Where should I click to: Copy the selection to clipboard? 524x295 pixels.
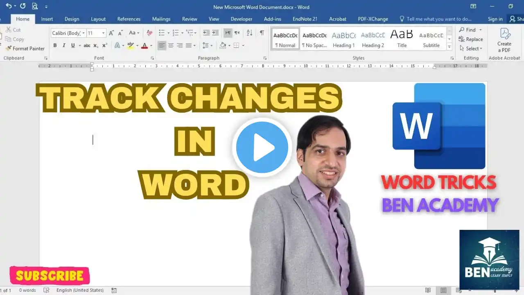pyautogui.click(x=15, y=39)
